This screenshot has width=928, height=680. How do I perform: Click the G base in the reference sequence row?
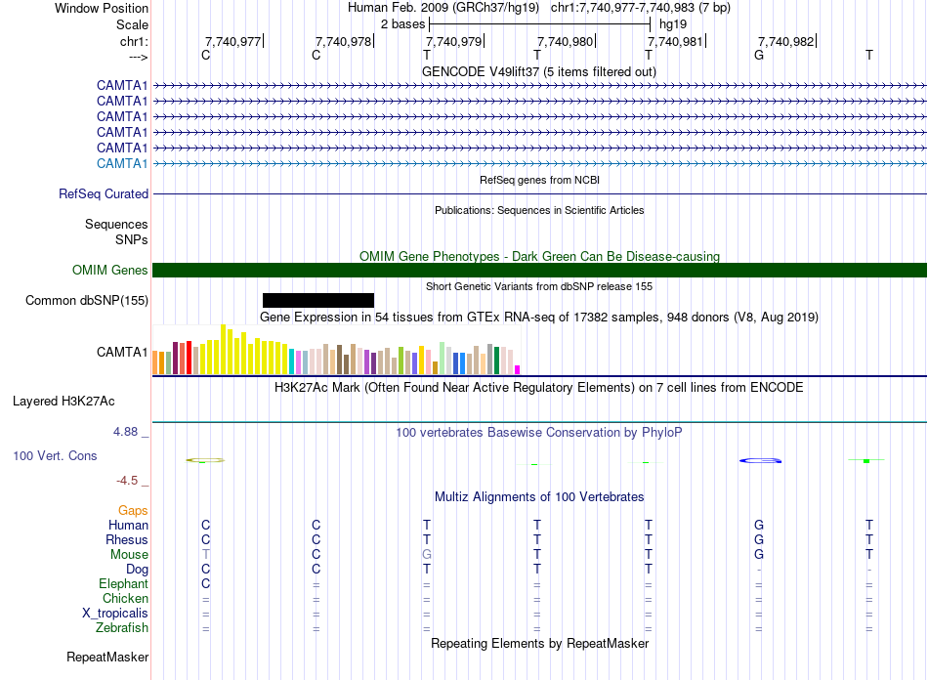coord(759,55)
